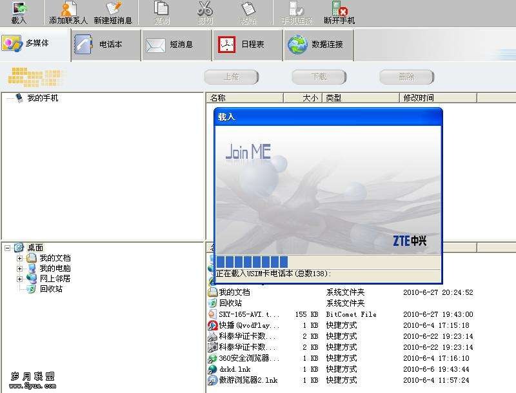Screen dimensions: 516x393
Task: Select 桌面 in the folder tree
Action: click(35, 248)
